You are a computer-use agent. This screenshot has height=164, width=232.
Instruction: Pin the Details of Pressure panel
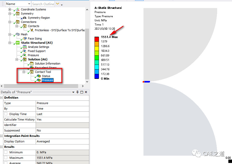coord(77,92)
